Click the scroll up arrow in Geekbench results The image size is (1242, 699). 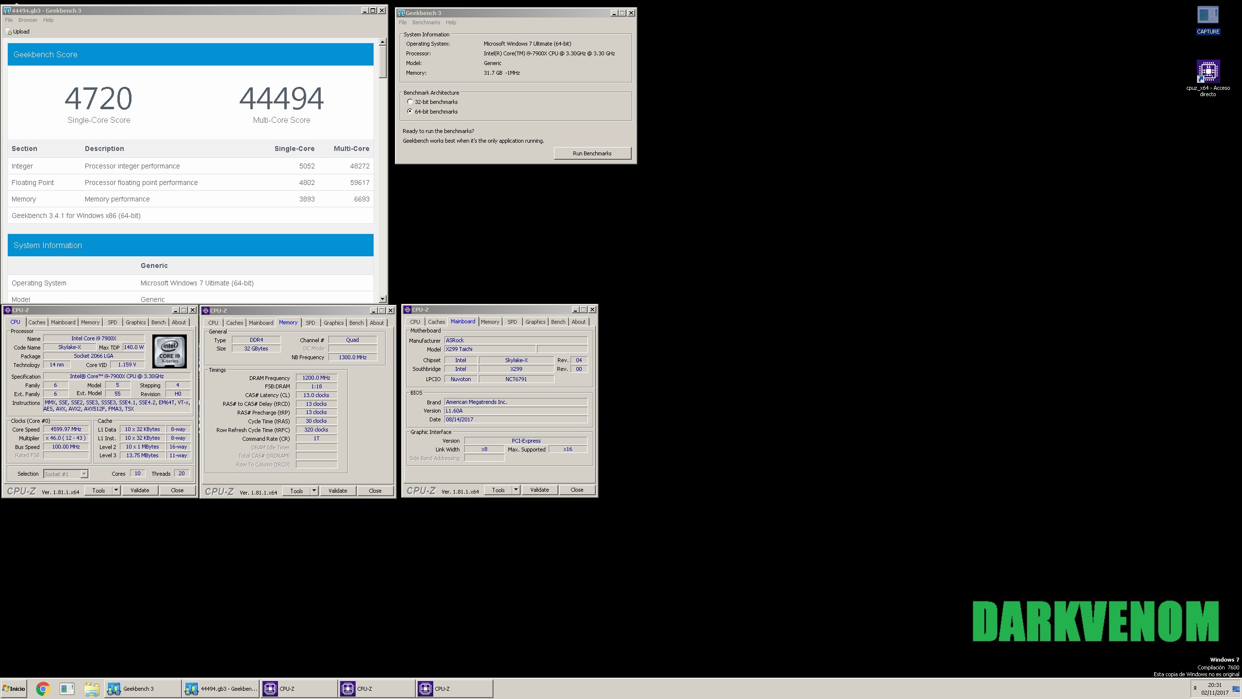(x=383, y=42)
